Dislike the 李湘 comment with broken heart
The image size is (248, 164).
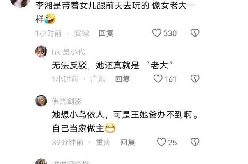(195, 33)
